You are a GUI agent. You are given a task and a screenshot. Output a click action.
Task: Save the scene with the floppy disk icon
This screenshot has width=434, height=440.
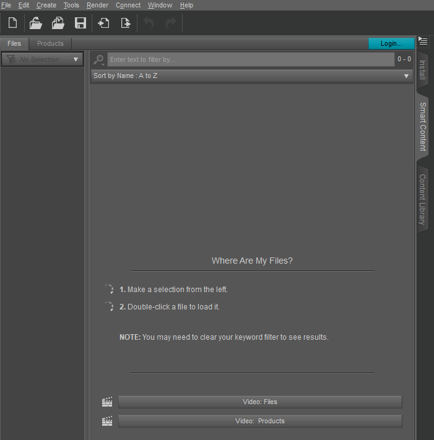pos(80,23)
